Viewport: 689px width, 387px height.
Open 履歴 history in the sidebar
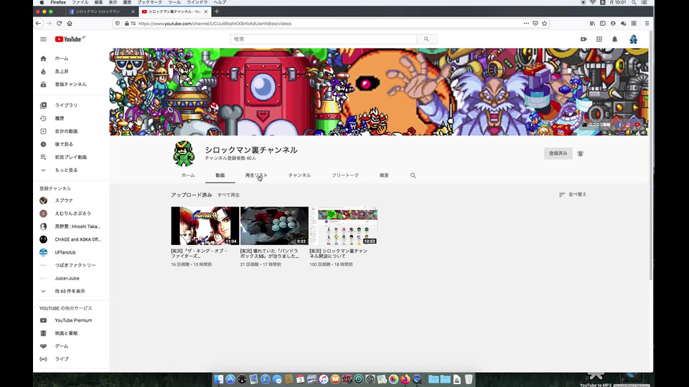[x=71, y=118]
